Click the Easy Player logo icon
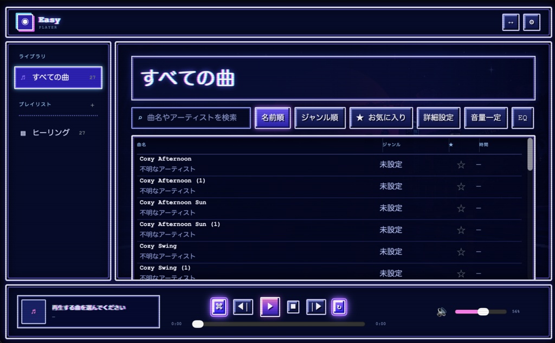This screenshot has height=343, width=555. pos(25,22)
